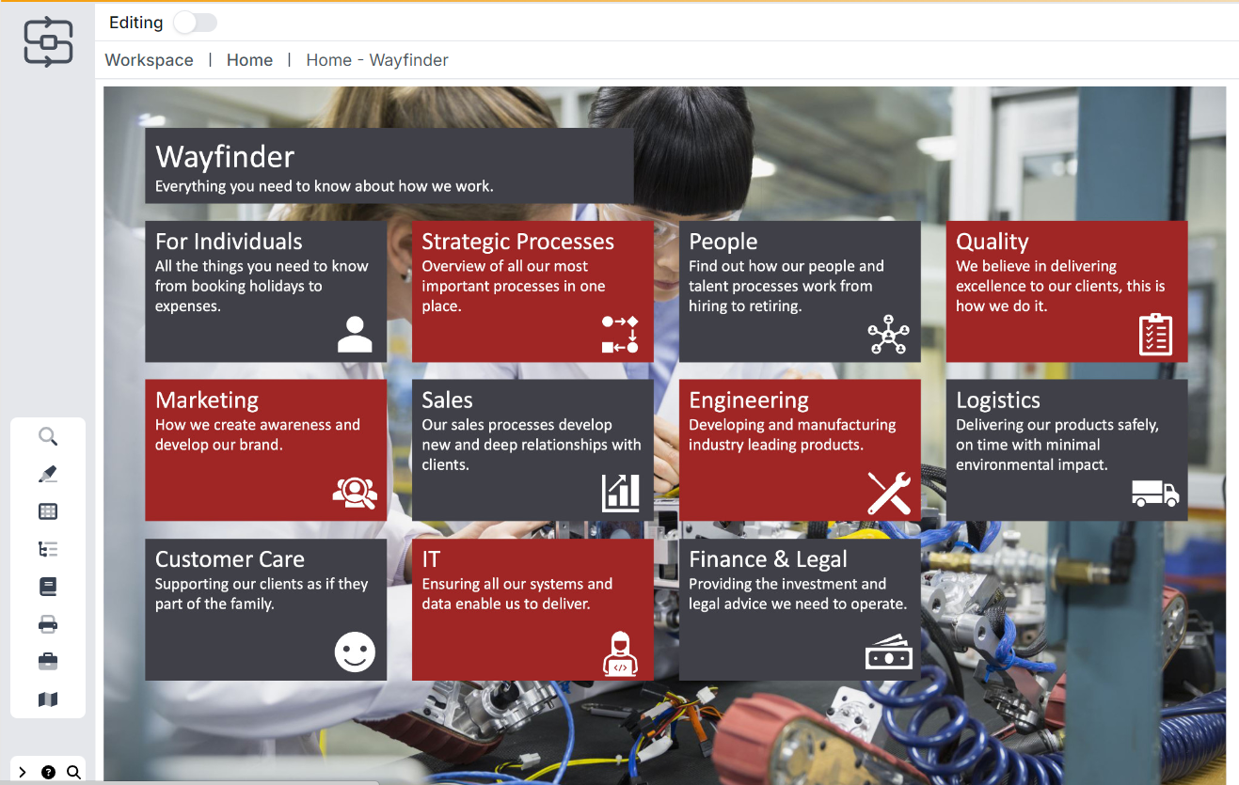Open the Workspace breadcrumb
1239x785 pixels.
click(148, 59)
